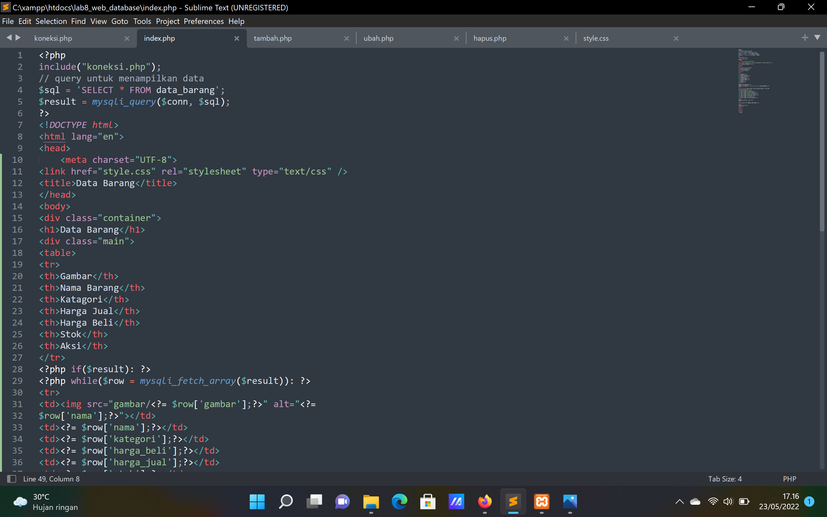Launch Firefox from the taskbar
The image size is (827, 517).
coord(485,501)
